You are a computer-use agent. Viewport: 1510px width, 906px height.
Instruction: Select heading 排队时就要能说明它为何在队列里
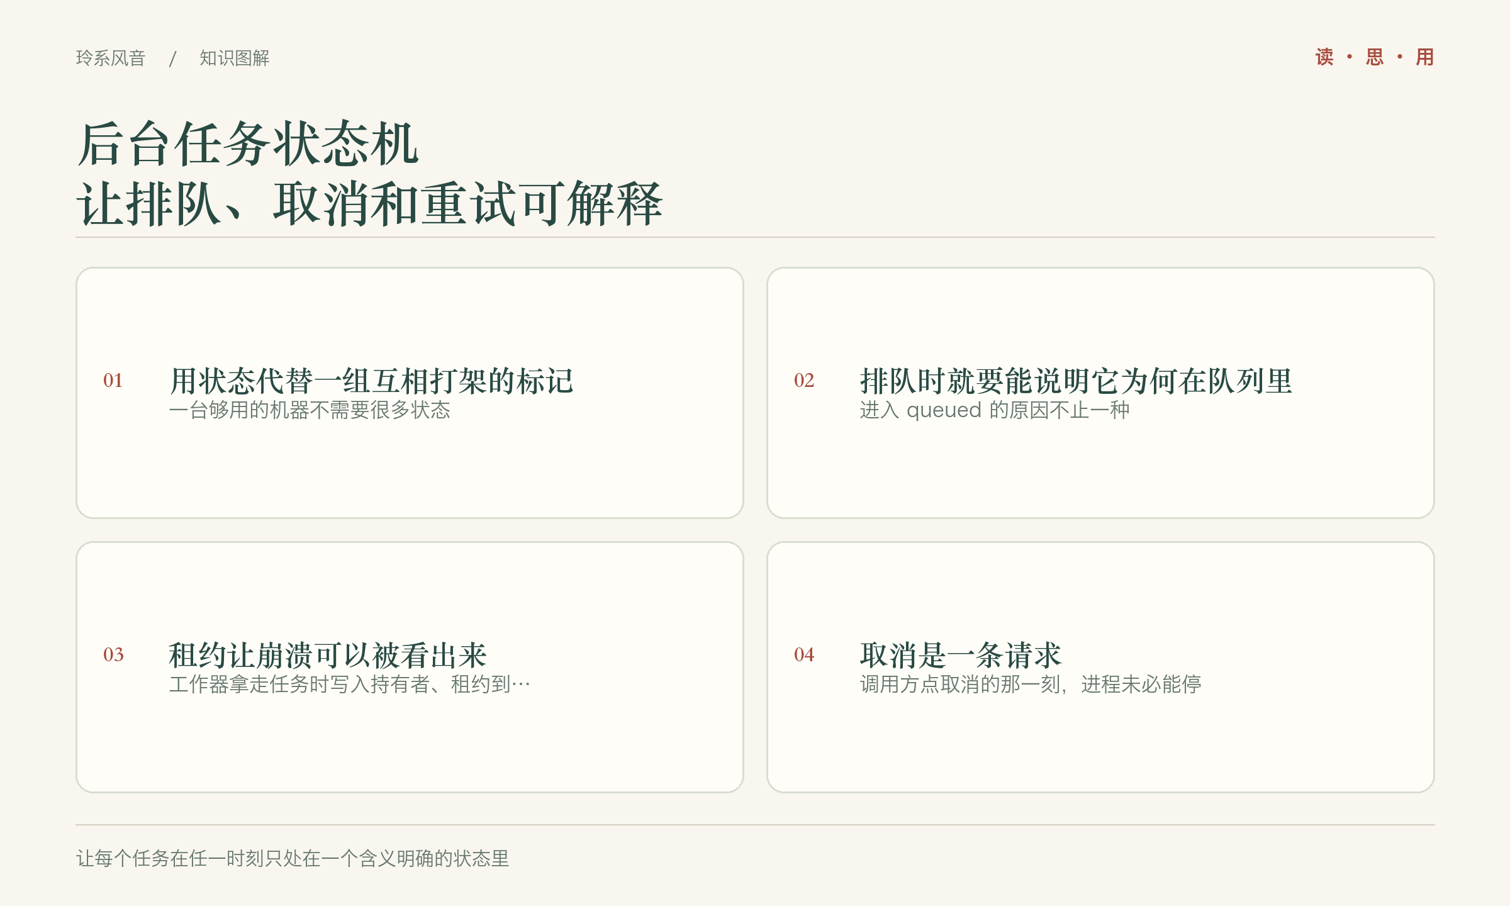click(x=1077, y=381)
